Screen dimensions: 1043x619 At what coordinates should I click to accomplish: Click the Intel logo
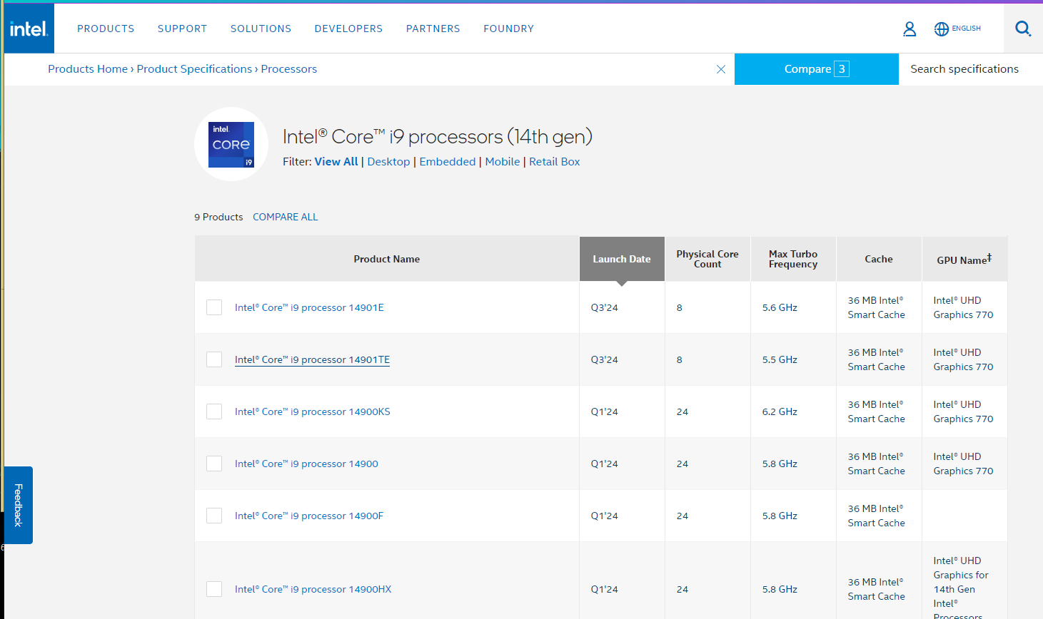point(29,29)
